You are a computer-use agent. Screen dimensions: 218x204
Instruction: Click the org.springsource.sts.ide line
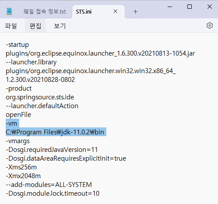(40, 97)
